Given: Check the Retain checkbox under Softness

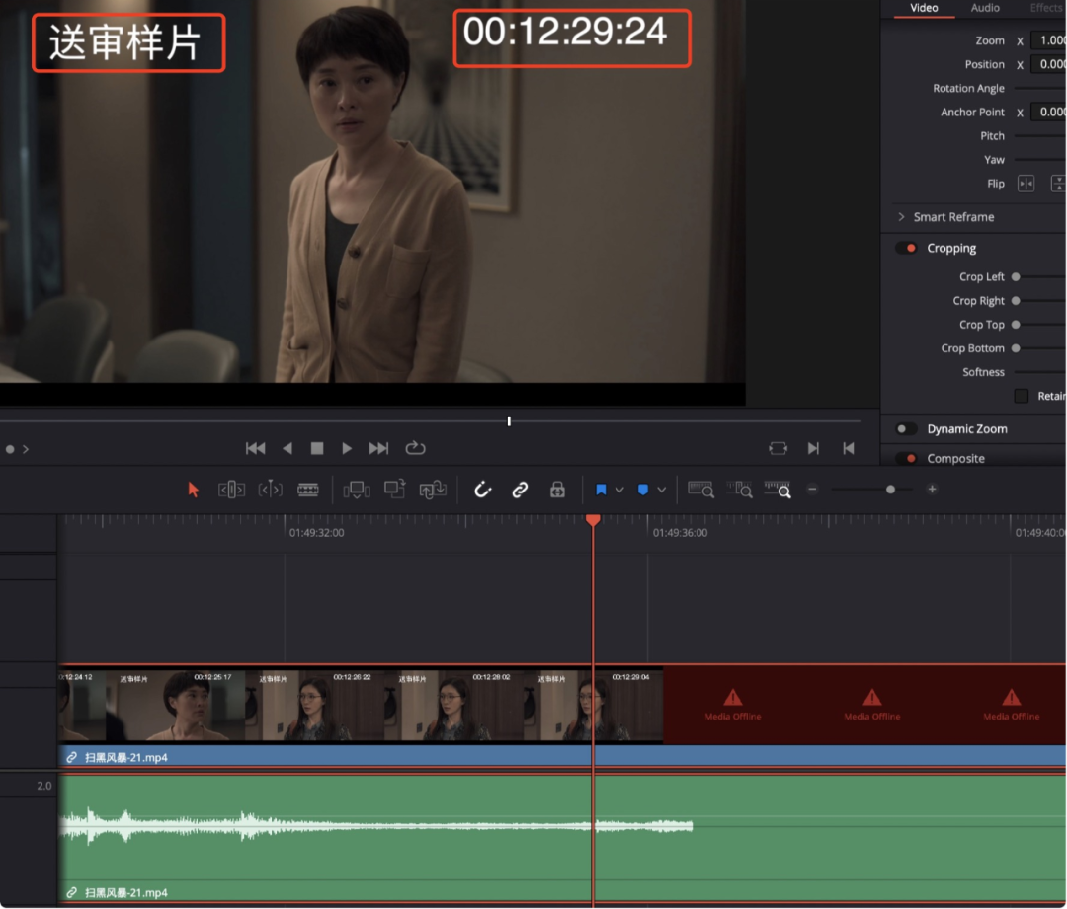Looking at the screenshot, I should pyautogui.click(x=1022, y=396).
